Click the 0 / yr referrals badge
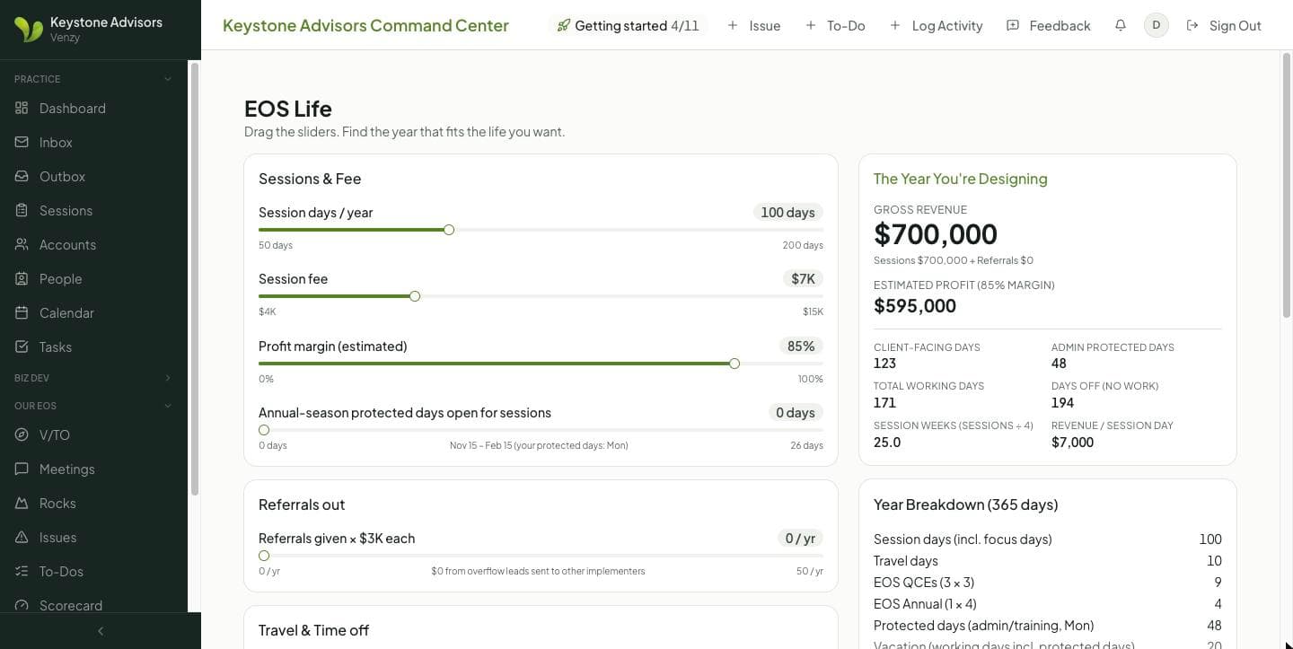This screenshot has width=1293, height=649. [800, 539]
